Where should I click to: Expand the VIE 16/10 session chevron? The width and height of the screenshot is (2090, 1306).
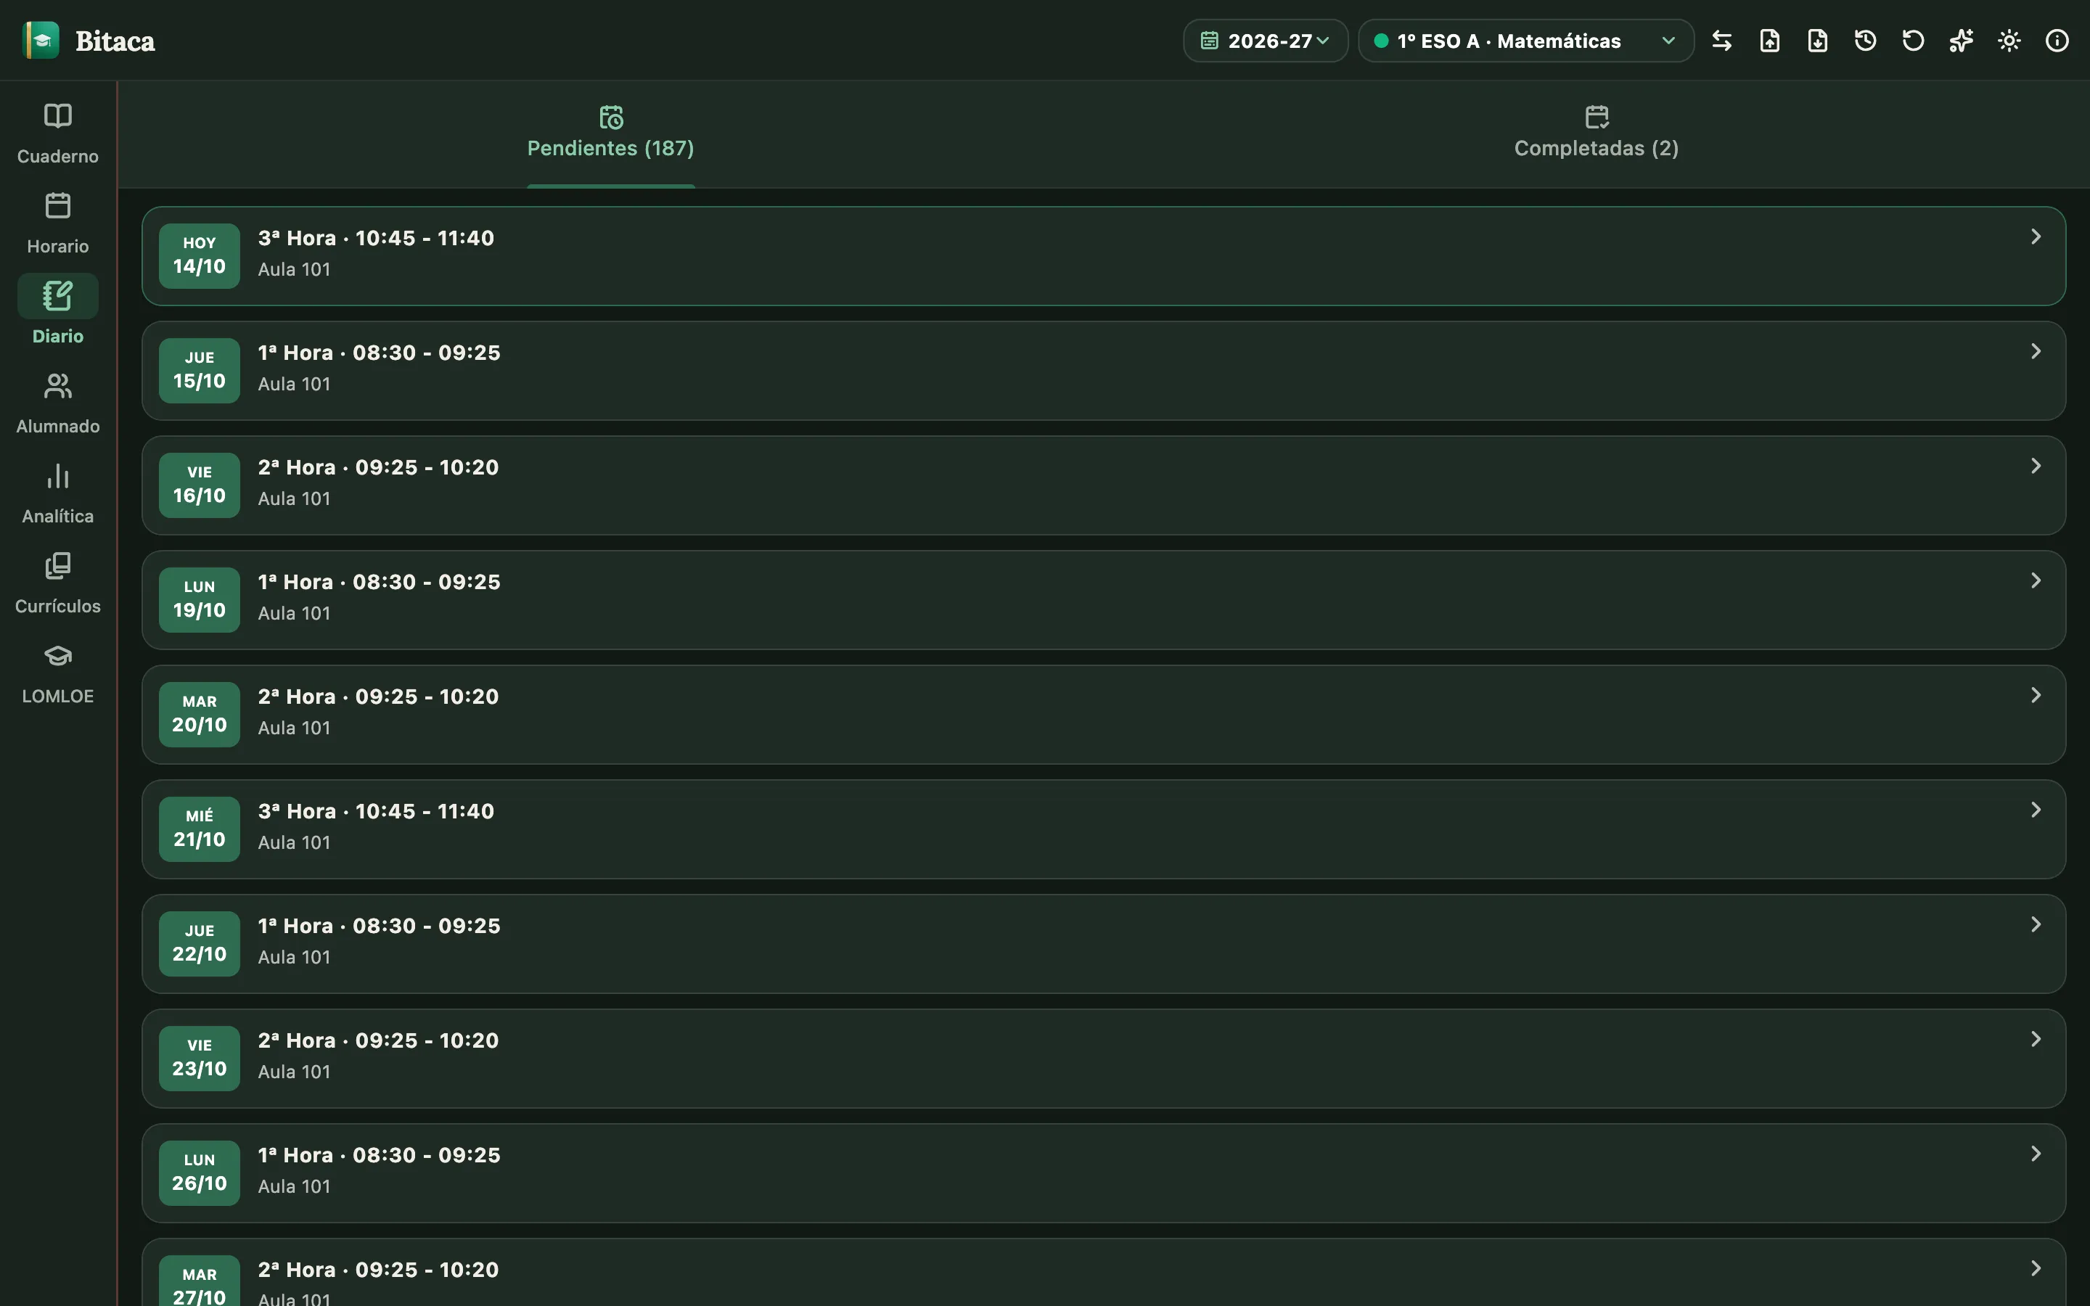point(2036,467)
